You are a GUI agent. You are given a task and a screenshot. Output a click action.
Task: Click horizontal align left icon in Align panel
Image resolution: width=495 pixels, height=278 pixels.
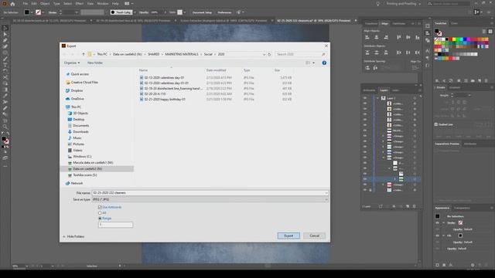coord(367,37)
